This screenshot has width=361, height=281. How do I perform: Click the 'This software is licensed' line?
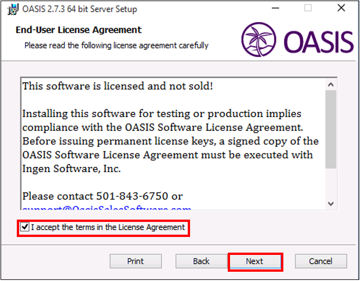(118, 86)
